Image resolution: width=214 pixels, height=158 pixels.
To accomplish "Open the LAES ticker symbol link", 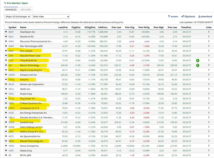I will pyautogui.click(x=11, y=150).
